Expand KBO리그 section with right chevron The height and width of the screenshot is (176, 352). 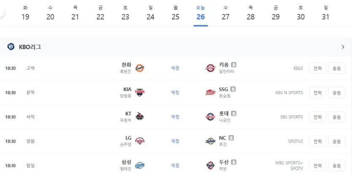tap(343, 47)
